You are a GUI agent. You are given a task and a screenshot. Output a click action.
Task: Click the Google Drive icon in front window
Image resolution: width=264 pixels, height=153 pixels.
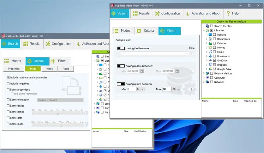(x=210, y=69)
